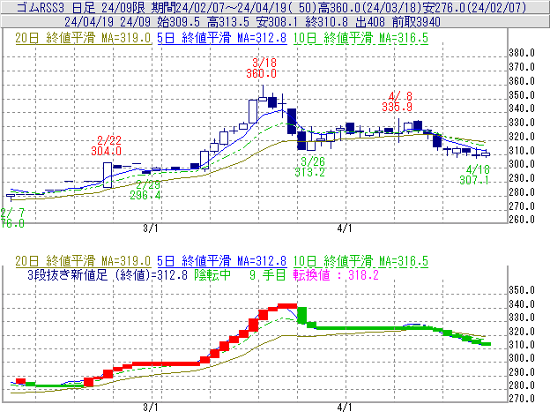Click the 3/1 date label under lower chart
The height and width of the screenshot is (419, 550).
151,408
